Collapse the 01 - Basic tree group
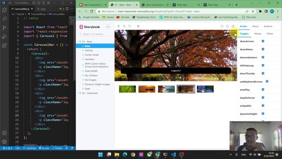282x159 pixels. (x=87, y=42)
